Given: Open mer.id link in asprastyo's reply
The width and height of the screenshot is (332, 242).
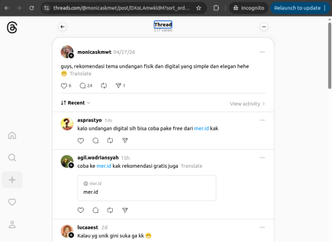Looking at the screenshot, I should [201, 129].
